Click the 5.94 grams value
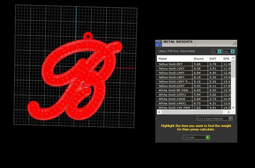This screenshot has height=168, width=255. click(x=197, y=95)
